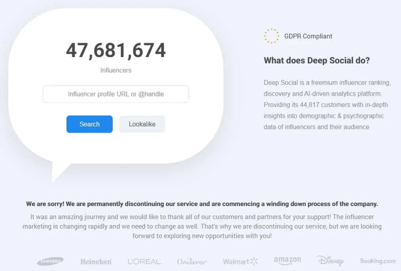Click the Unilever logo
The width and height of the screenshot is (401, 271).
tap(192, 261)
